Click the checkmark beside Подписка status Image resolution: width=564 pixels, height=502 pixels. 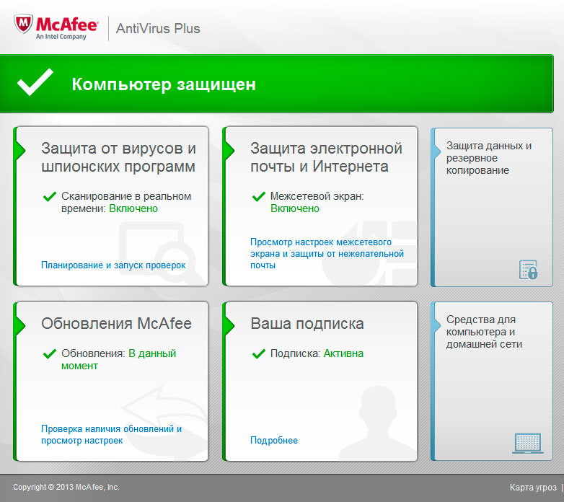(259, 354)
